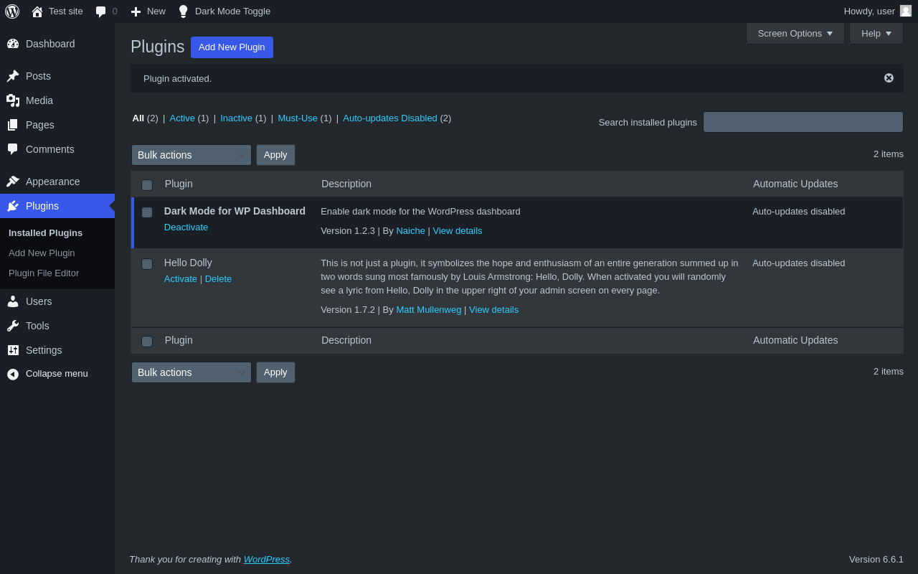Image resolution: width=918 pixels, height=574 pixels.
Task: Click the Settings sliders icon
Action: tap(13, 350)
